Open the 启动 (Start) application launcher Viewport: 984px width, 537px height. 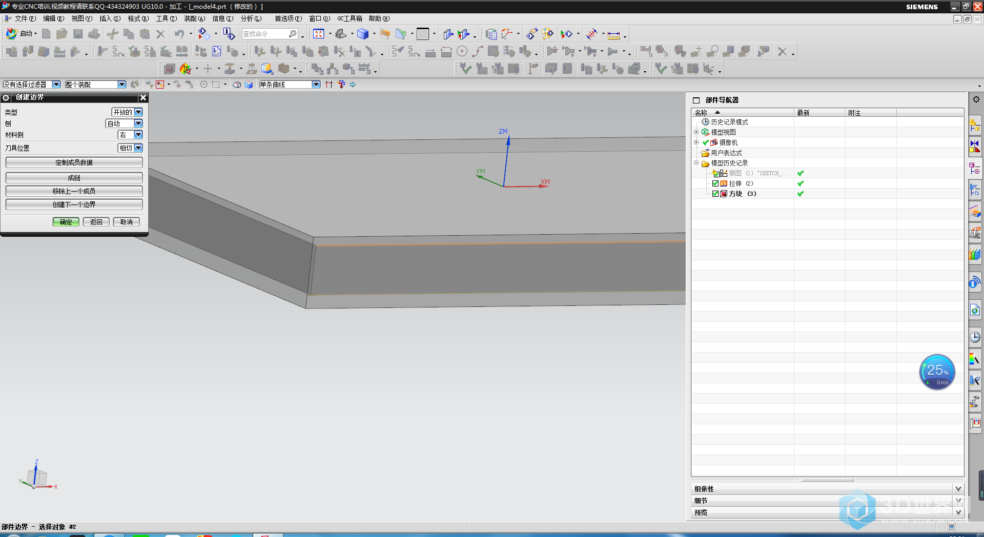20,34
